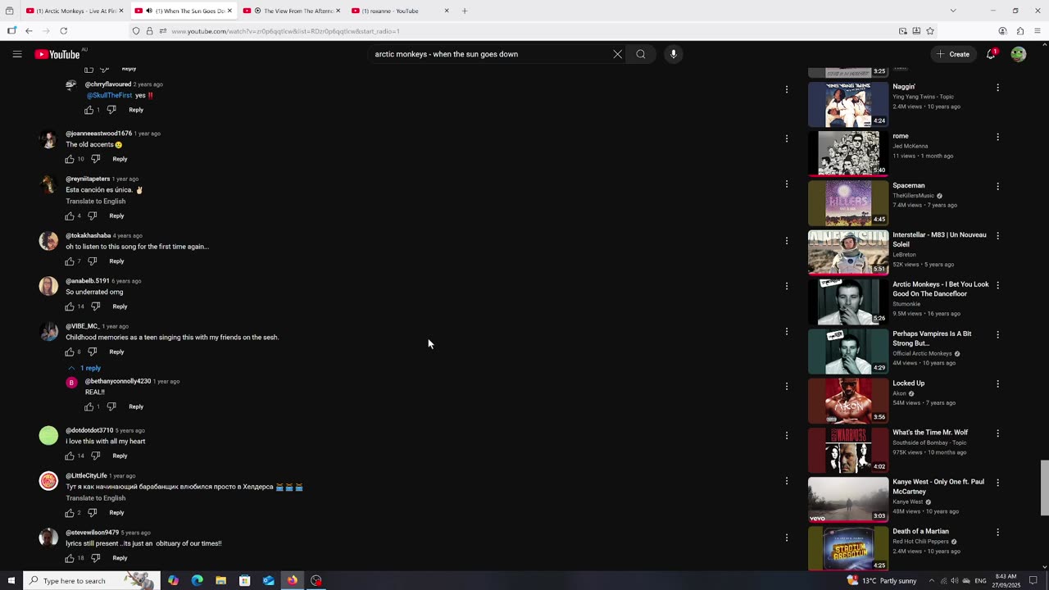Open notifications bell icon

click(x=991, y=54)
